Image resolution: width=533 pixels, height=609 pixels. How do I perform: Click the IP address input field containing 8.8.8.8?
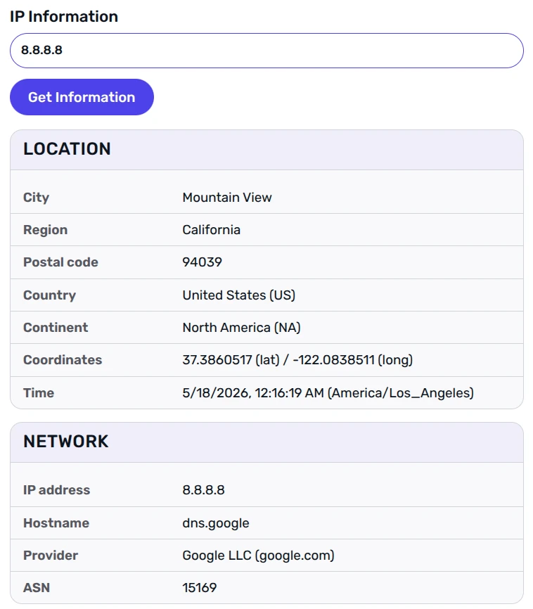[266, 51]
